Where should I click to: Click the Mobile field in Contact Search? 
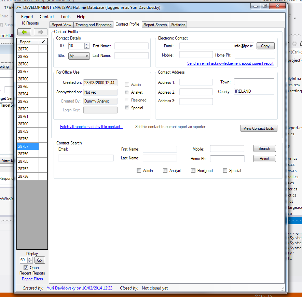pos(227,148)
